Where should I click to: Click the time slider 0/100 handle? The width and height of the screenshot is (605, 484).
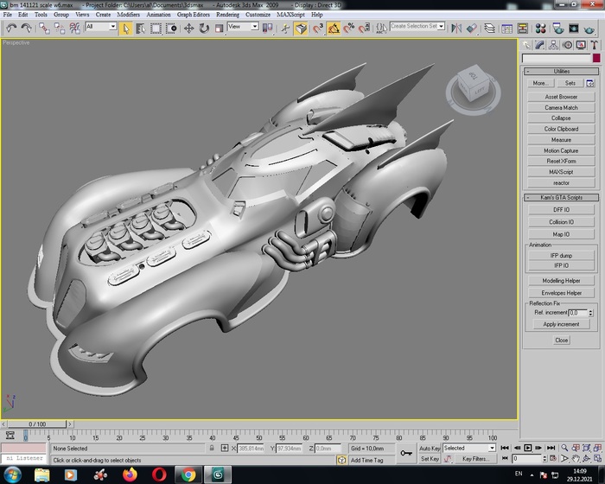(x=37, y=423)
